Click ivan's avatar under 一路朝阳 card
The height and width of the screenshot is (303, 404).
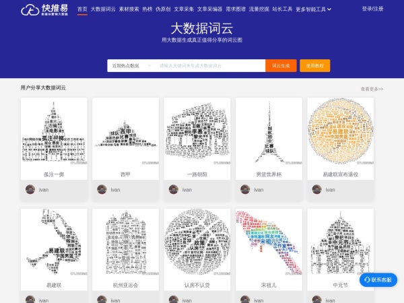[x=174, y=190]
